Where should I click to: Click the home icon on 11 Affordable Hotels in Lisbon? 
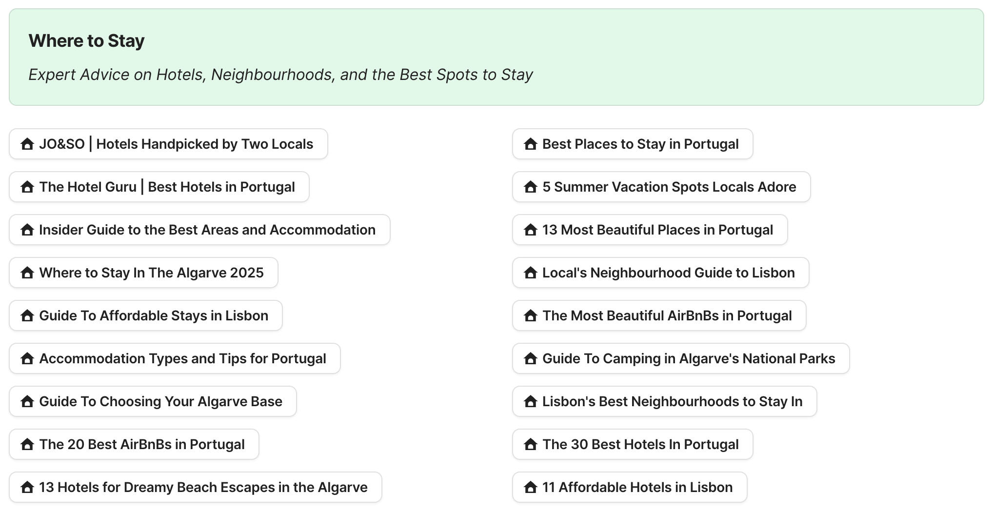pos(531,487)
